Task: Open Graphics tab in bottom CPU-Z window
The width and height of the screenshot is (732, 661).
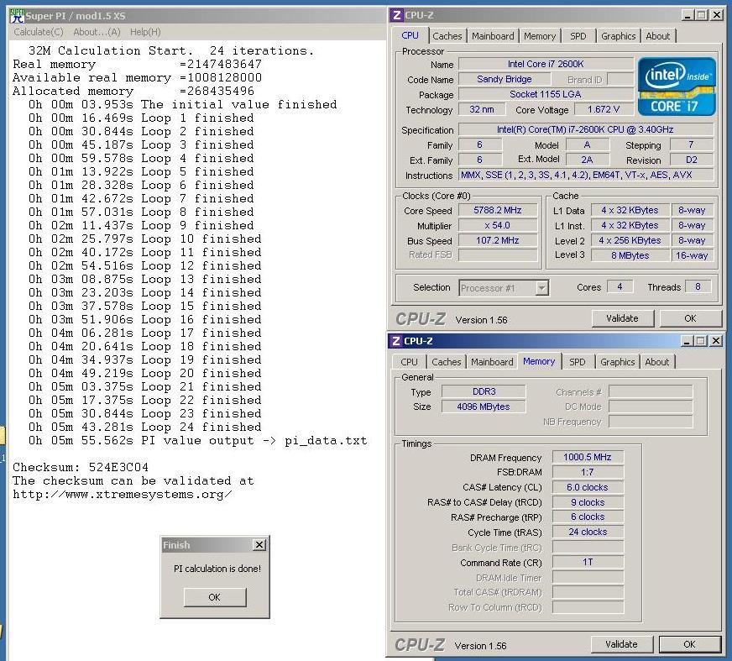Action: (x=617, y=362)
